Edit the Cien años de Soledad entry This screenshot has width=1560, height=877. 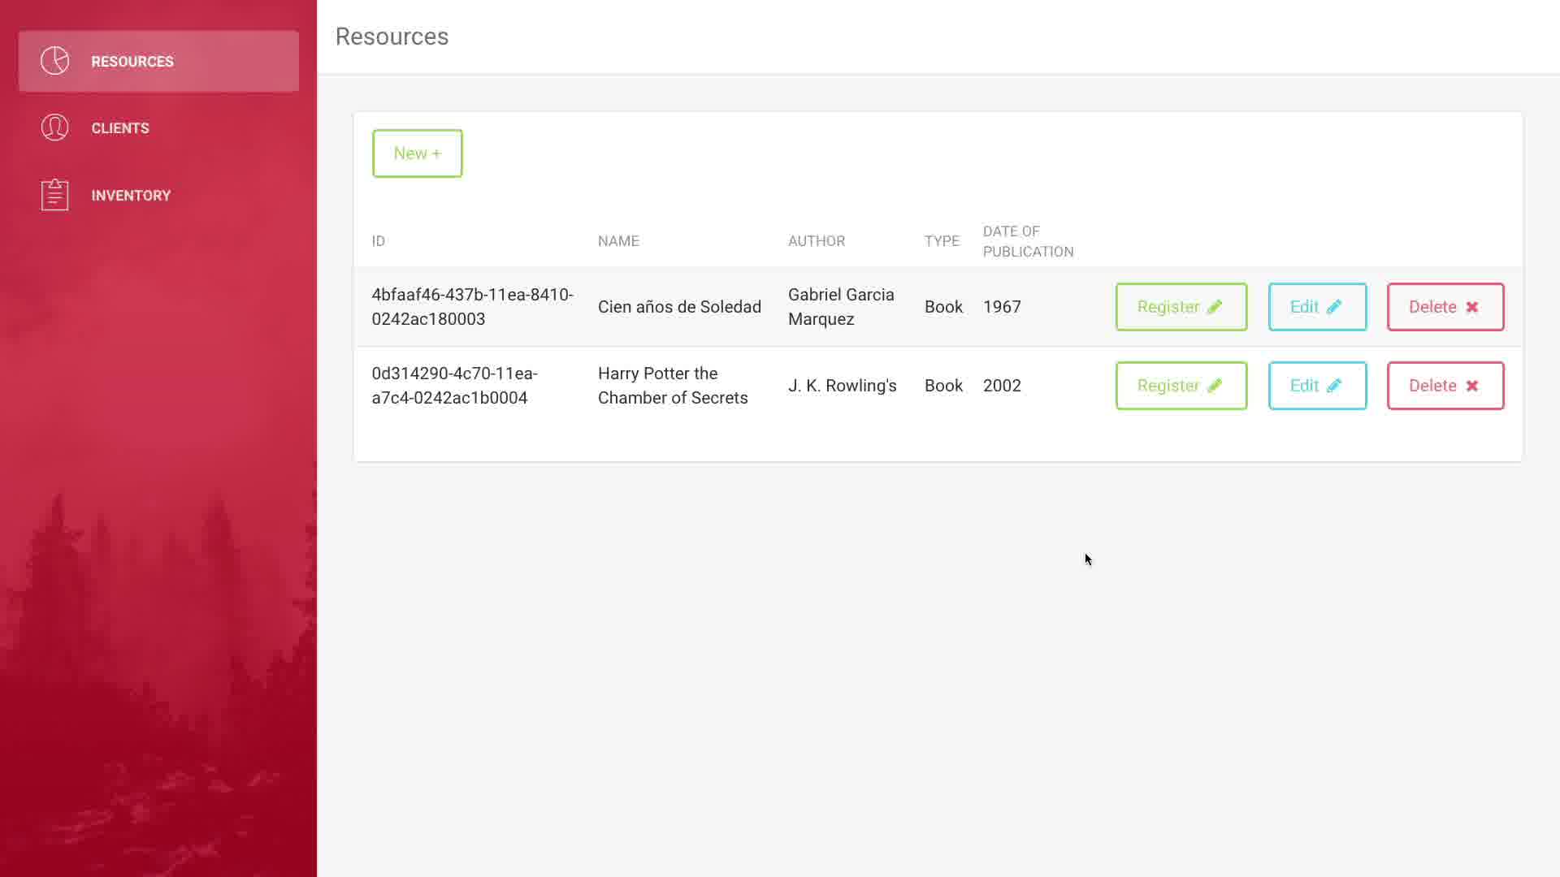[1317, 307]
